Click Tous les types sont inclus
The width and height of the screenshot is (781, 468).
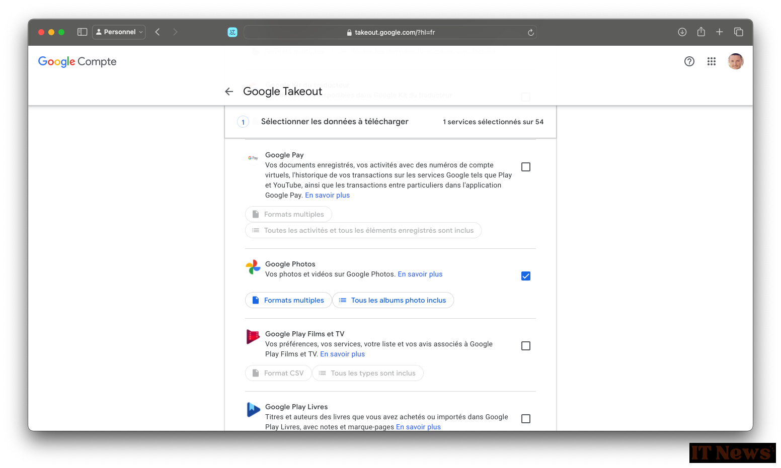368,373
